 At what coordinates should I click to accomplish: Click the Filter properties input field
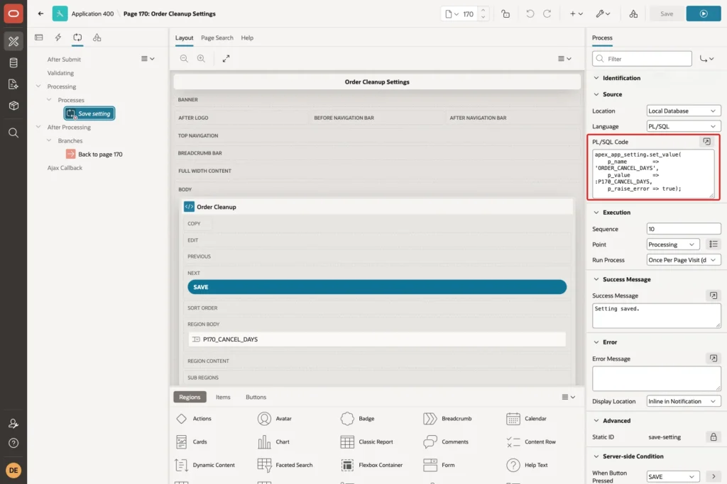pyautogui.click(x=642, y=59)
